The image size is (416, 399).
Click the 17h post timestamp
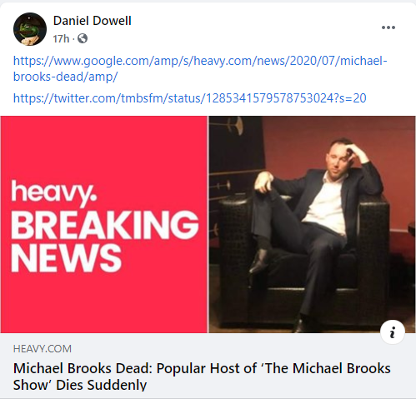tap(61, 39)
